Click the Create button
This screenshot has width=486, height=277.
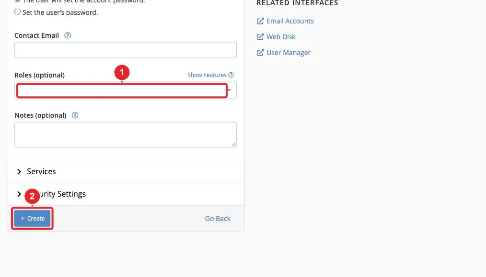32,219
